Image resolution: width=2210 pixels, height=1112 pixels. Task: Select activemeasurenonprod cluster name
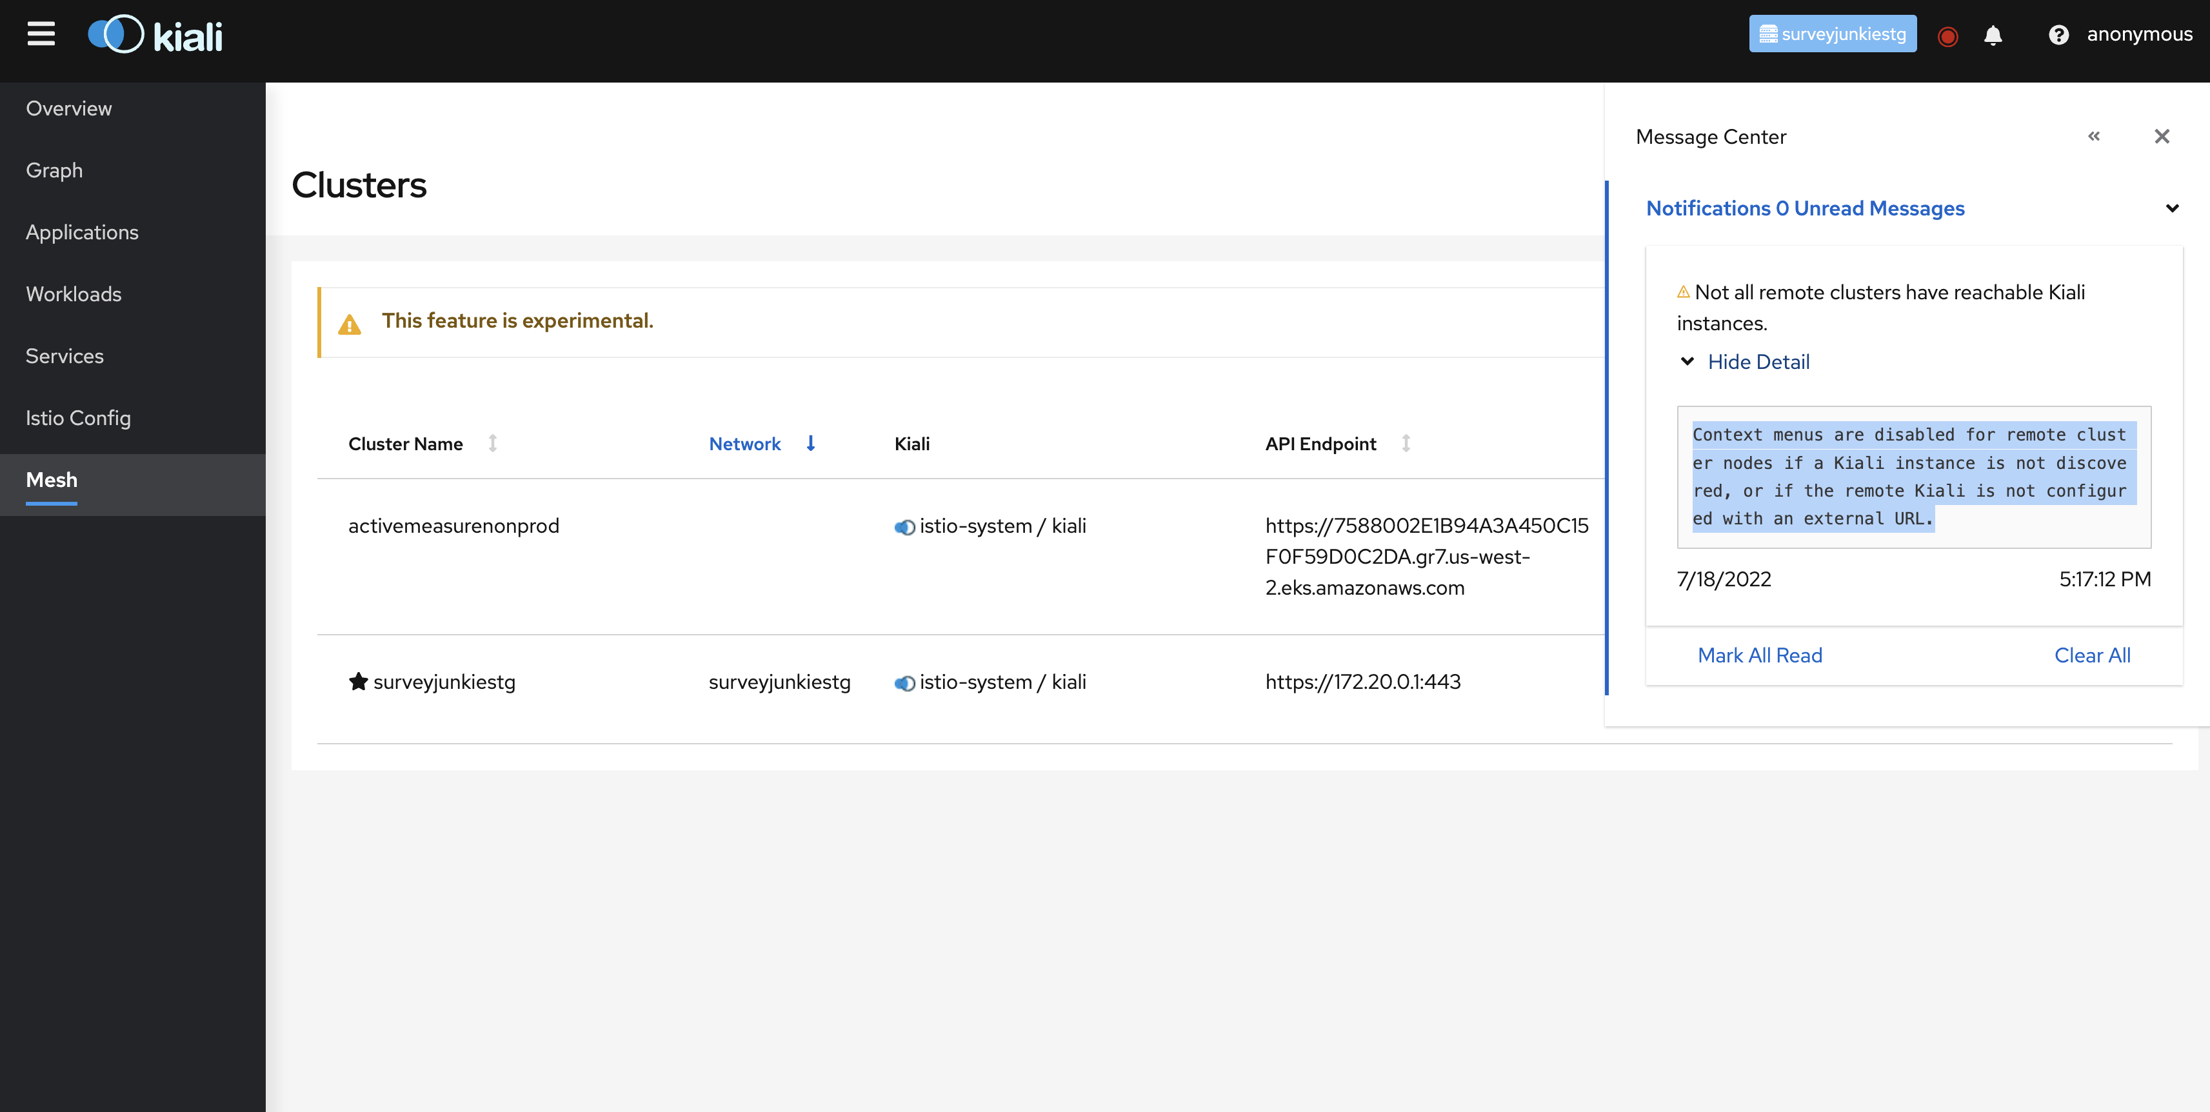coord(453,526)
